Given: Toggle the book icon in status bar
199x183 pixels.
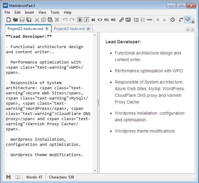Looking at the screenshot, I should click(x=18, y=177).
